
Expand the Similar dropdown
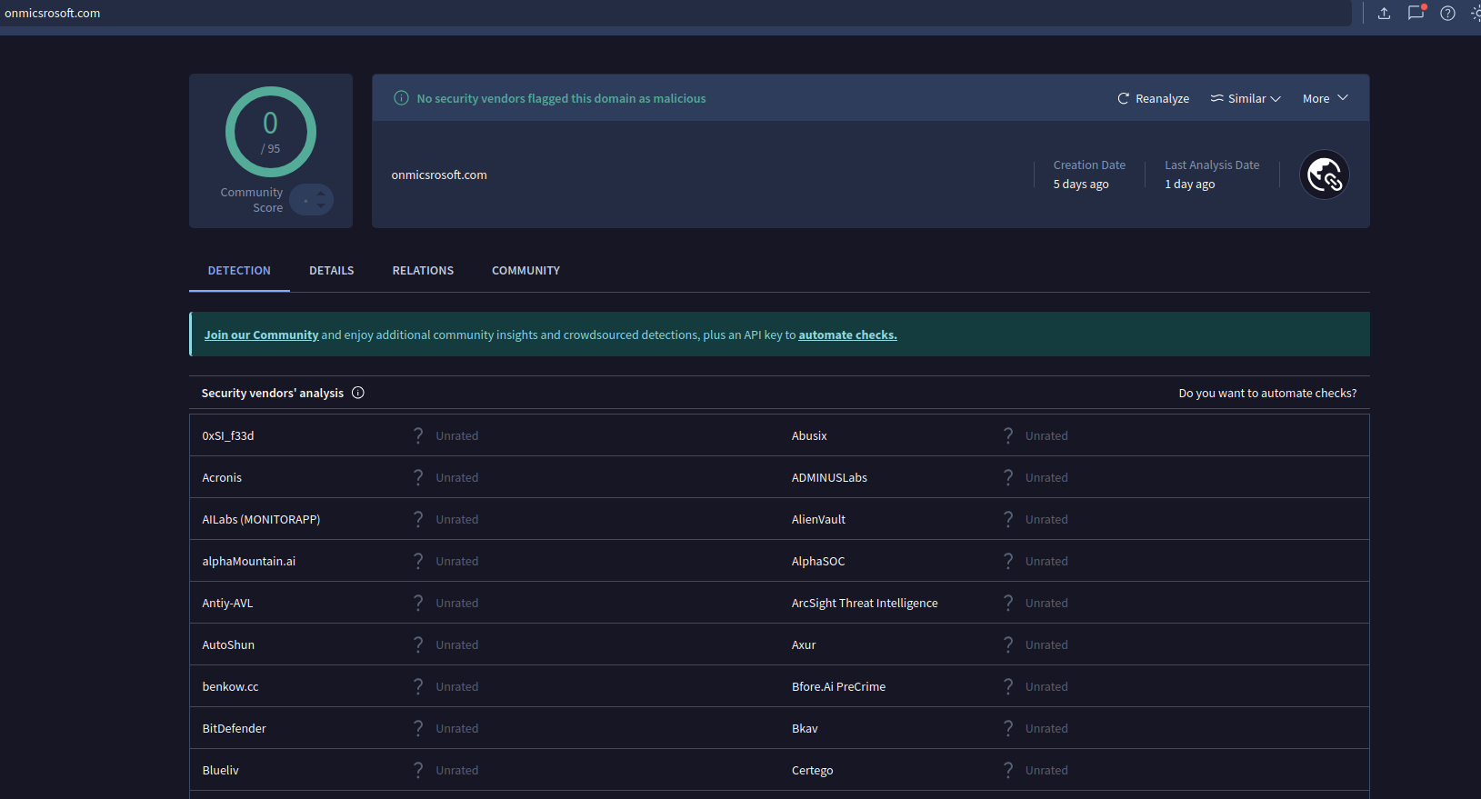1246,98
